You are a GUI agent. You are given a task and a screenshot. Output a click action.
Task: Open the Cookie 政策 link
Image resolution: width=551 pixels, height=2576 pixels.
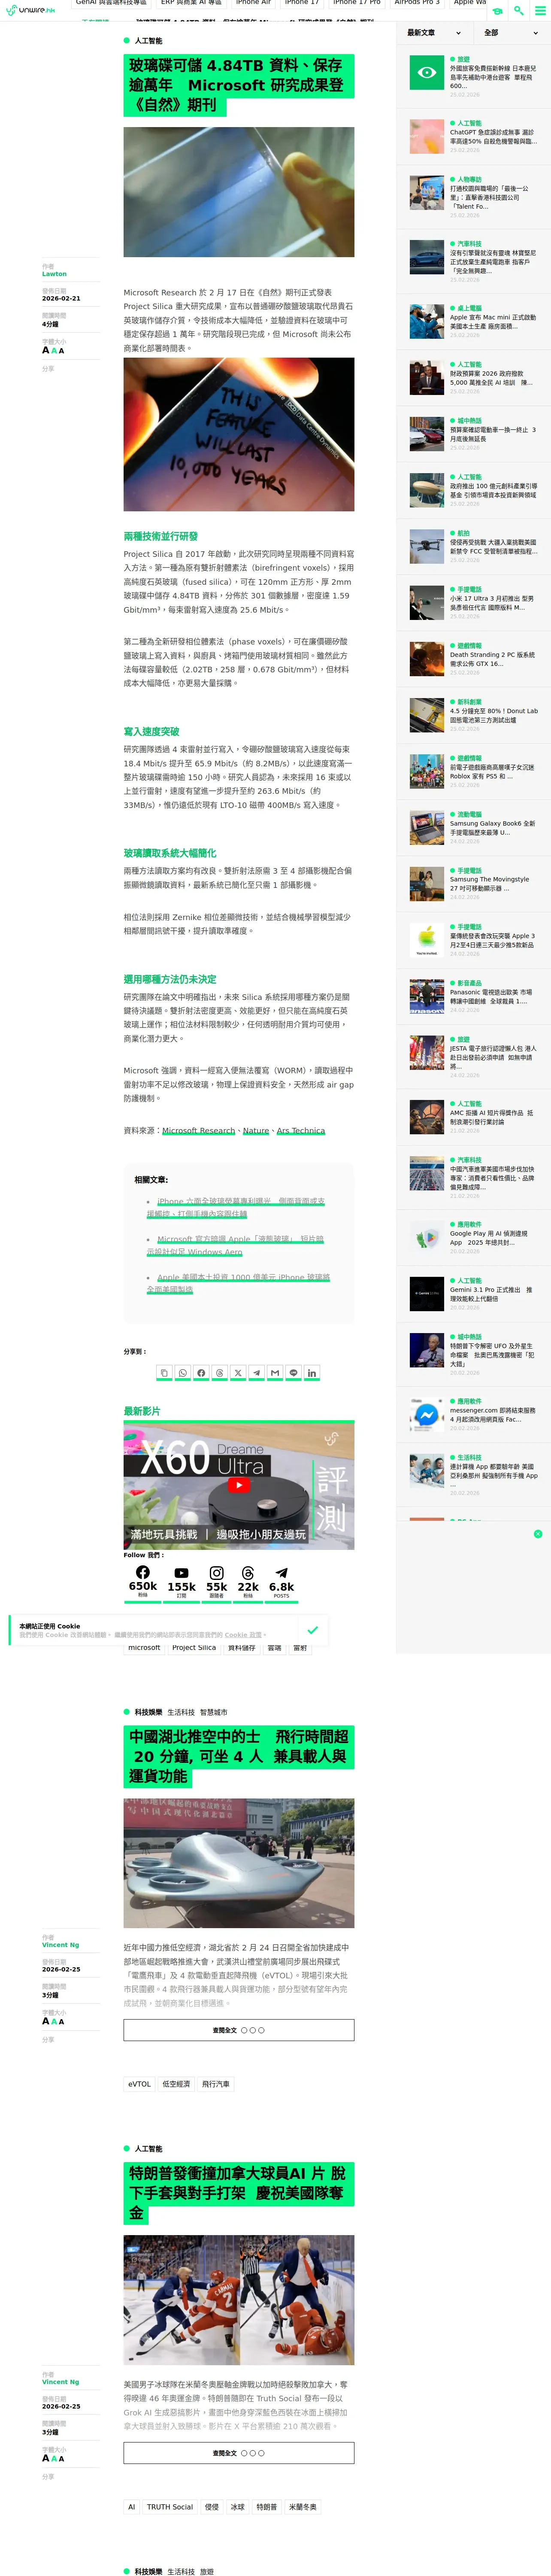coord(243,1634)
